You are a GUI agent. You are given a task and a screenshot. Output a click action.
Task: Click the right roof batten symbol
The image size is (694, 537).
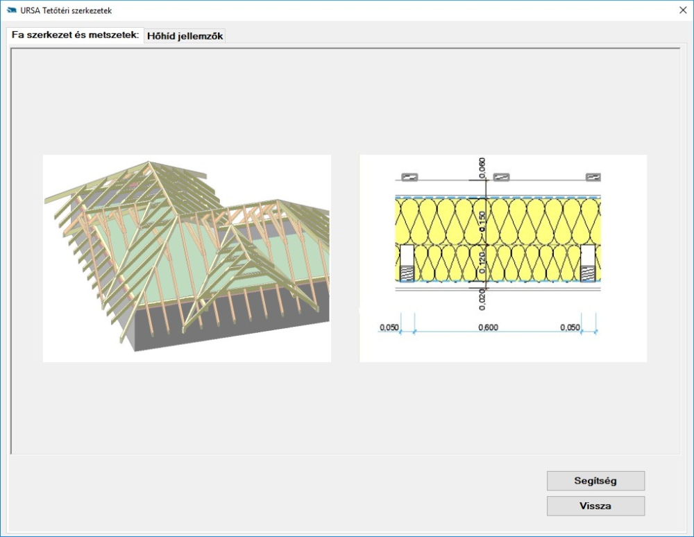click(x=593, y=178)
